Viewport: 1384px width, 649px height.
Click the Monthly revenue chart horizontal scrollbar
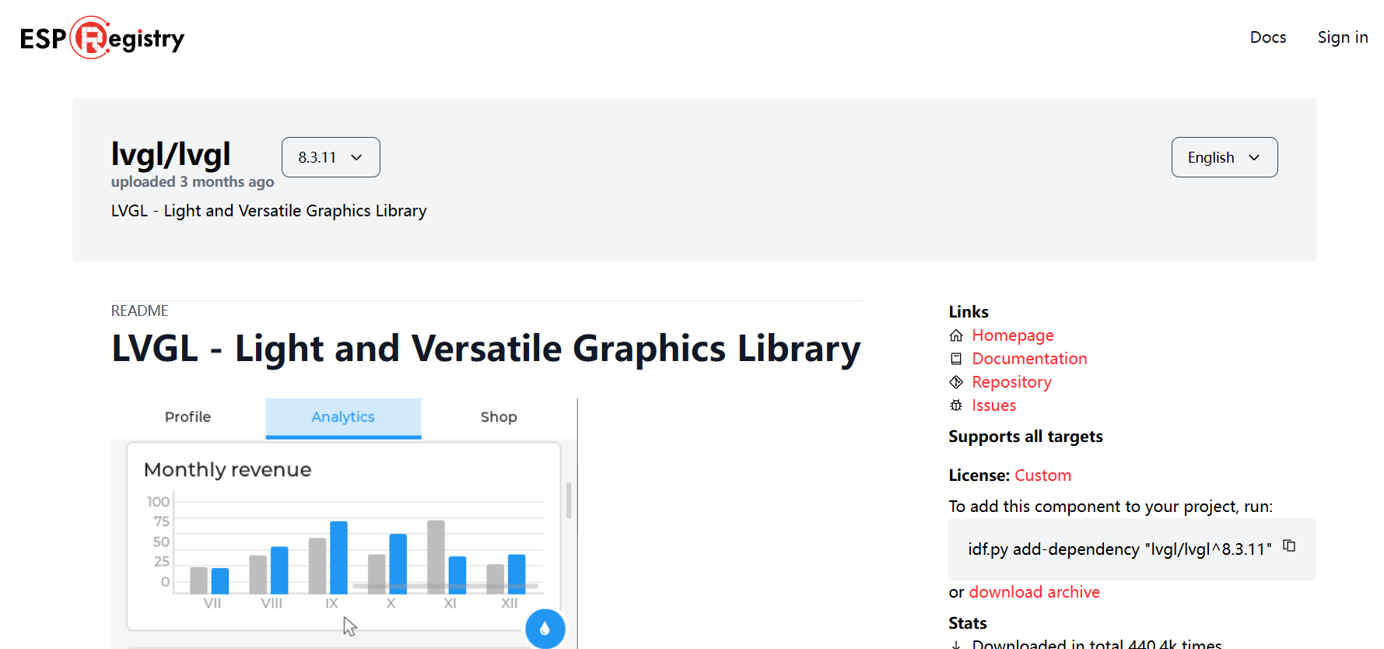click(444, 586)
